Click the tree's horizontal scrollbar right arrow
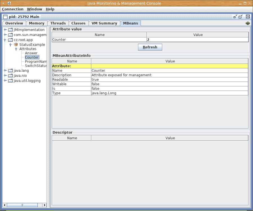This screenshot has height=211, width=253. click(x=45, y=205)
